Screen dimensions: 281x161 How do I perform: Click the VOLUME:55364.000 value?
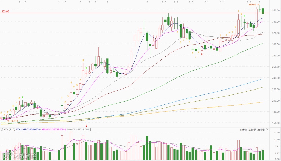tap(27, 129)
